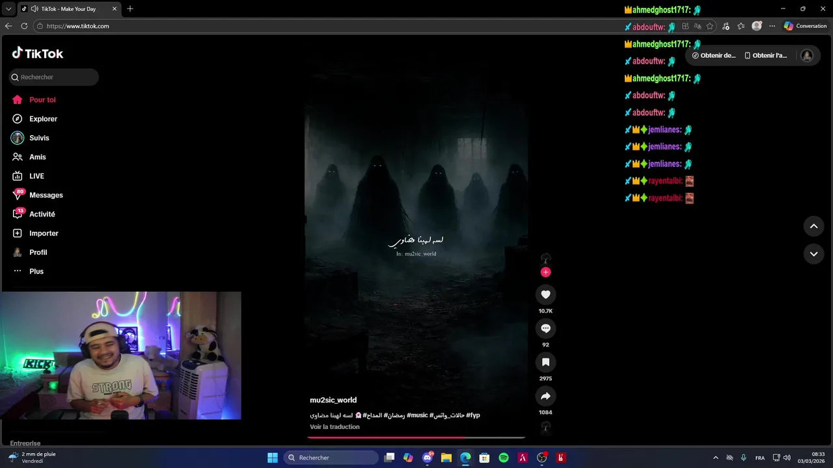This screenshot has height=468, width=833.
Task: Click the TikTok logo
Action: [x=38, y=53]
